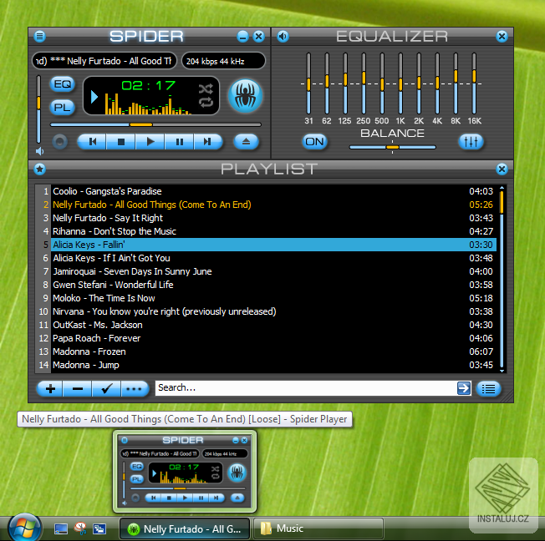Click the Spider logo button
Image resolution: width=545 pixels, height=541 pixels.
[x=245, y=95]
